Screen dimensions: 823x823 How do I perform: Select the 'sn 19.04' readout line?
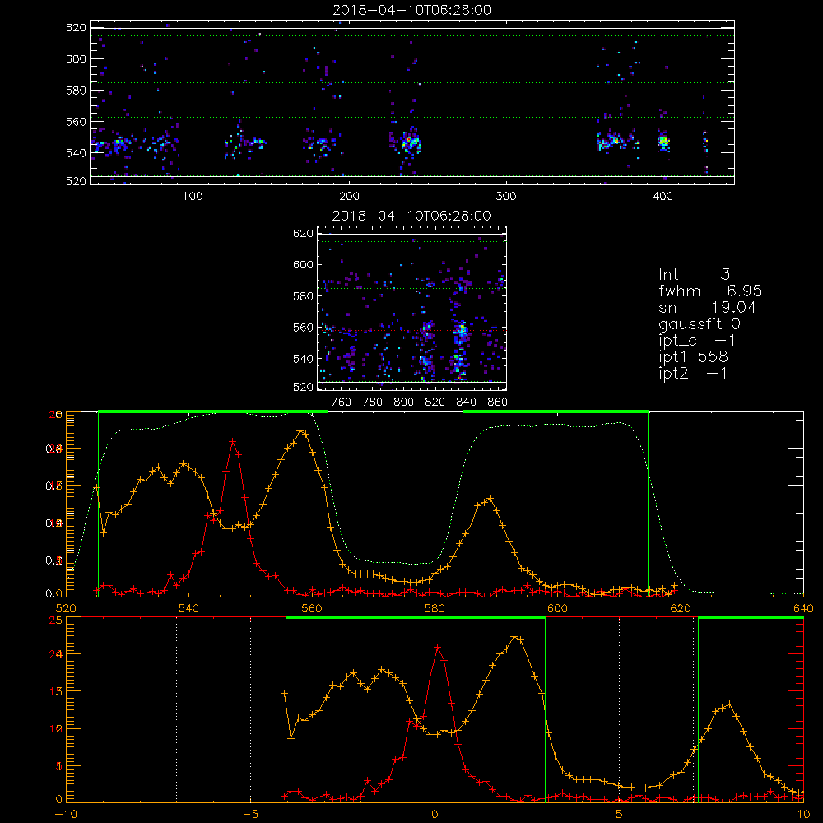[708, 307]
